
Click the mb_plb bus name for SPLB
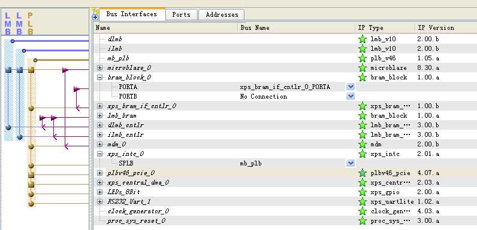[x=251, y=164]
